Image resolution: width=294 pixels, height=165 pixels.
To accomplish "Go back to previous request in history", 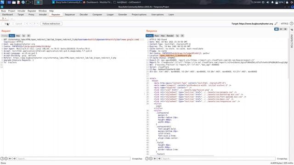I will [x=27, y=24].
